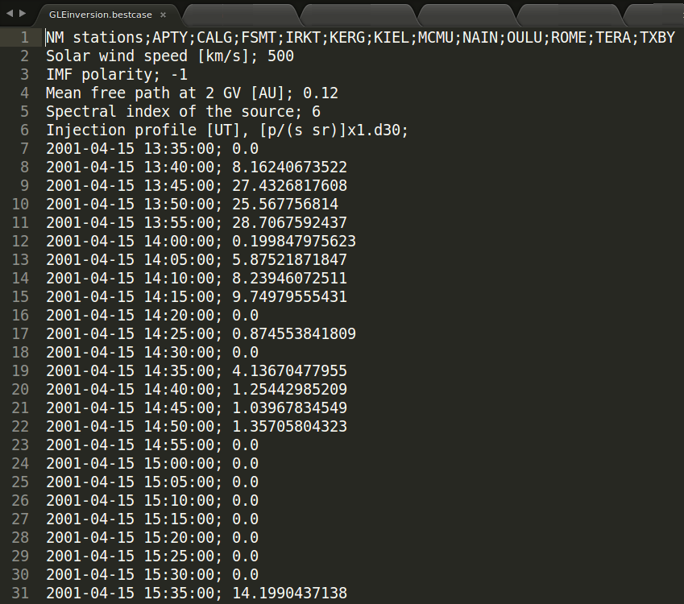
Task: Click the Injection profile [UT] header line
Action: [x=227, y=130]
